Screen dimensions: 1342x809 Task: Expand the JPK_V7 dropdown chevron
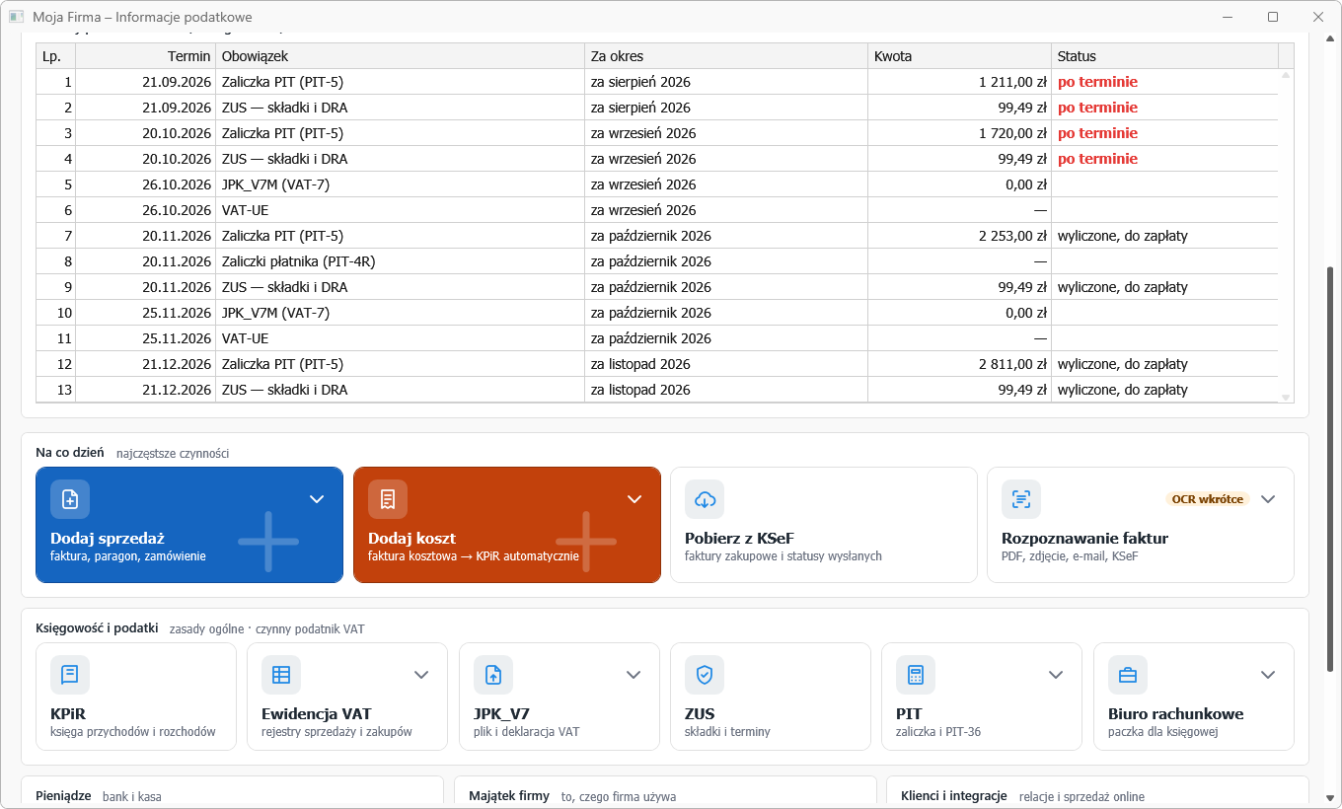tap(634, 675)
